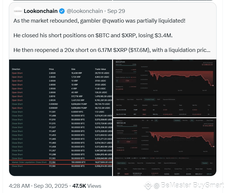Select the All time-range option in lower chart

156,121
